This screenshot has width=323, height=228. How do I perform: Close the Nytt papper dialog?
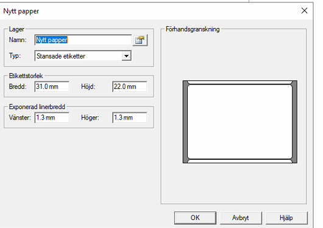tap(304, 11)
